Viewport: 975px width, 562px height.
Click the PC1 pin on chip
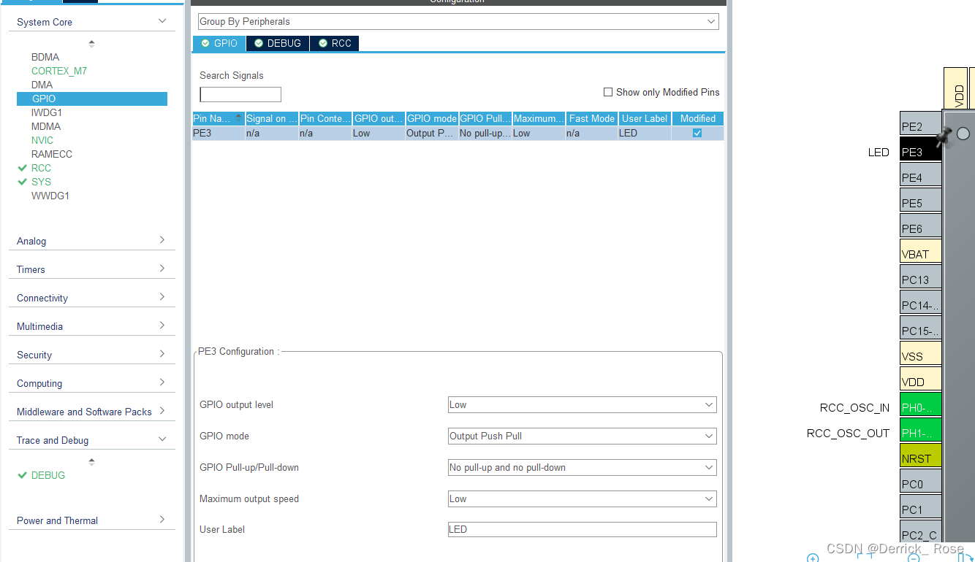click(920, 507)
